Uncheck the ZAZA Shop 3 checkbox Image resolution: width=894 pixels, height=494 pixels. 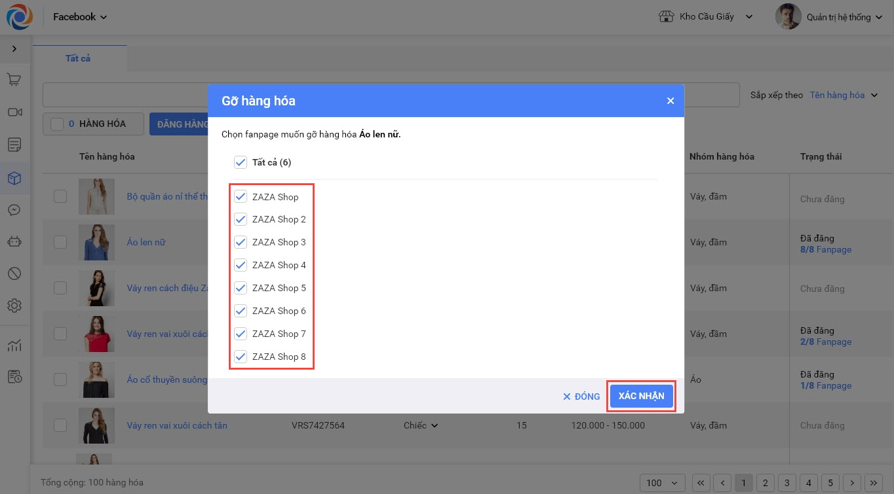coord(241,242)
